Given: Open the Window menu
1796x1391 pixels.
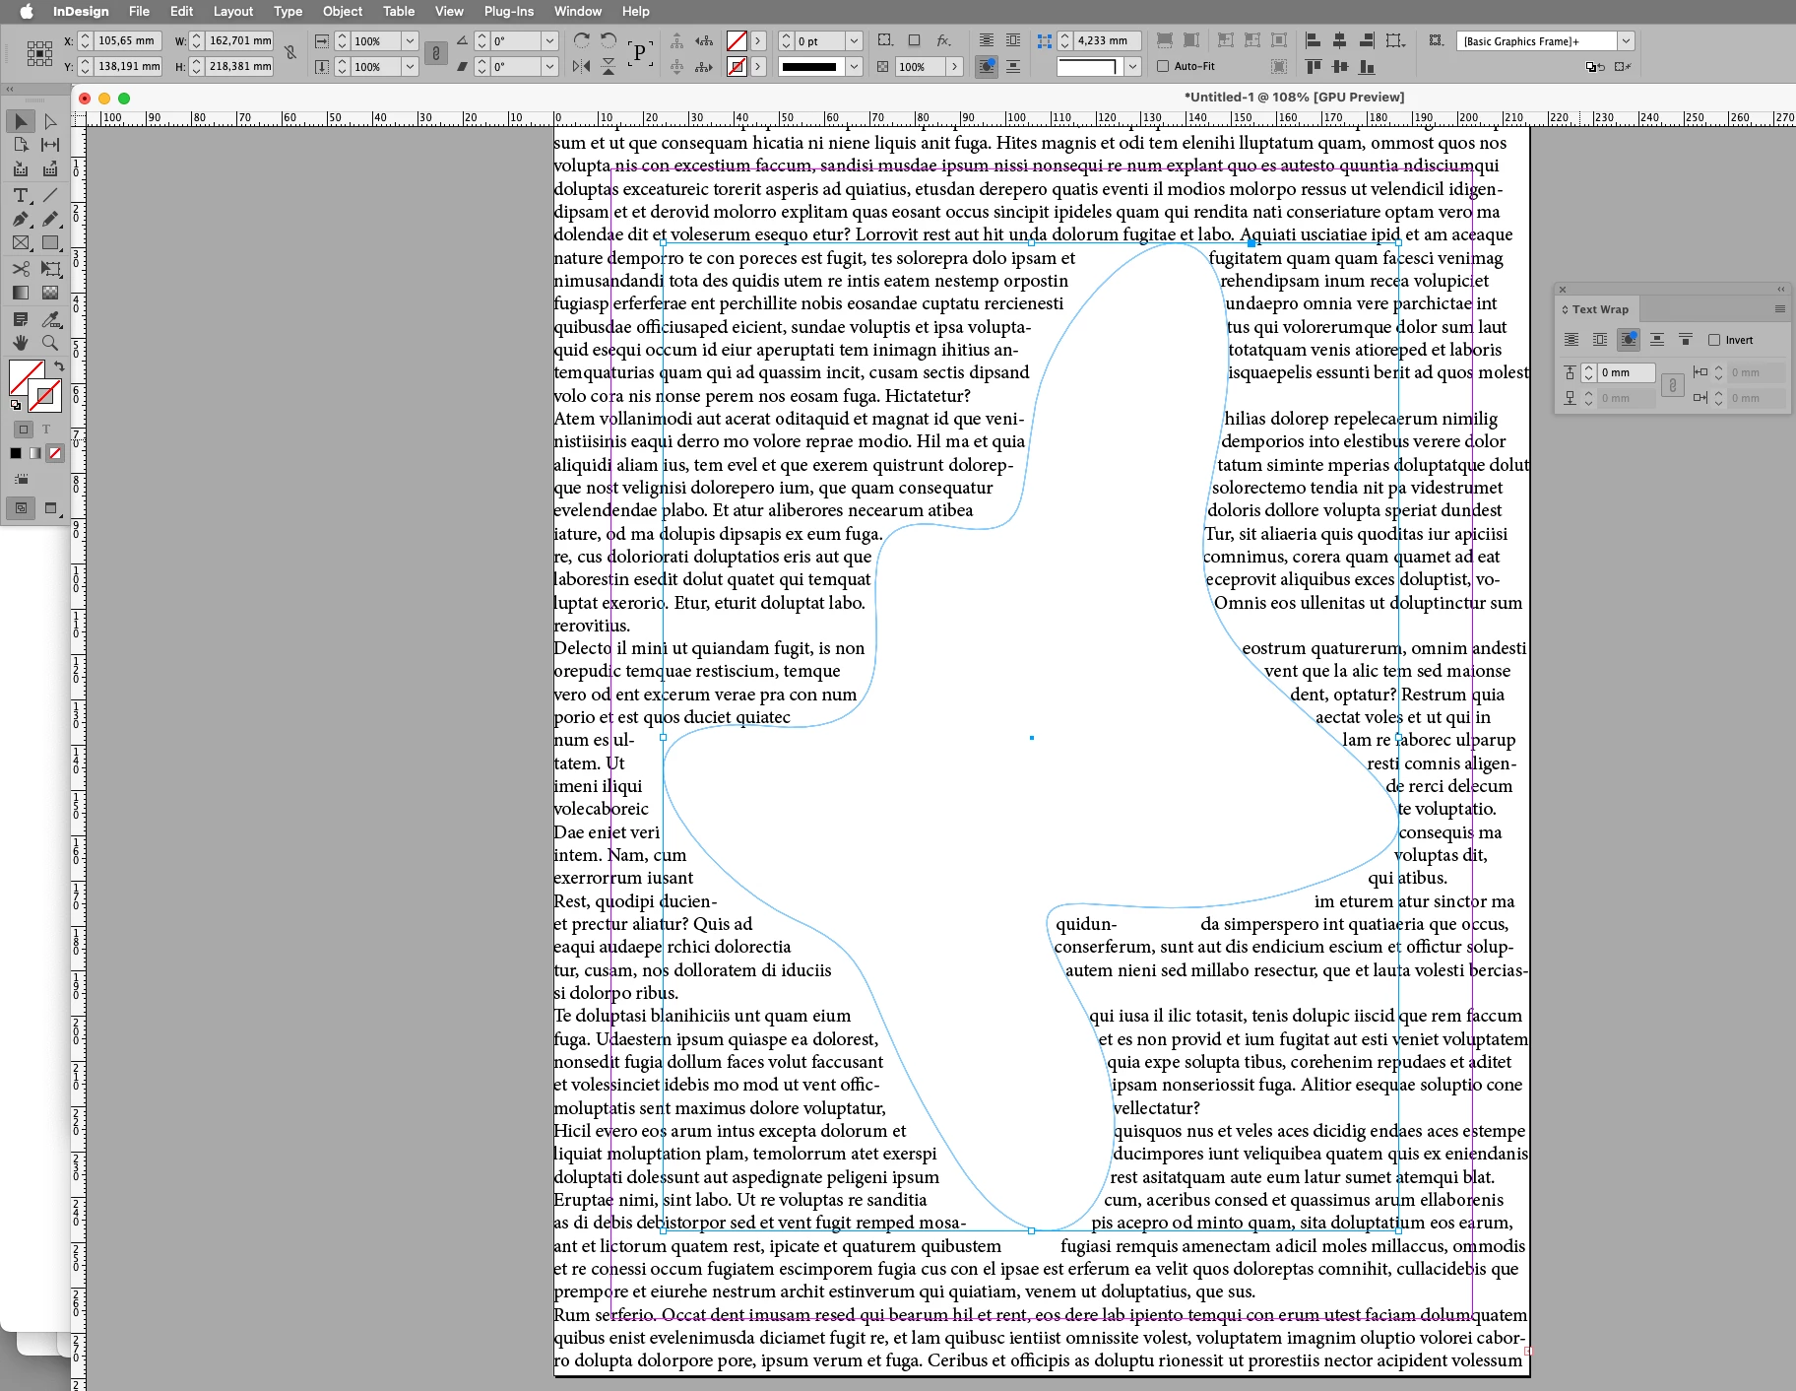Looking at the screenshot, I should point(578,11).
